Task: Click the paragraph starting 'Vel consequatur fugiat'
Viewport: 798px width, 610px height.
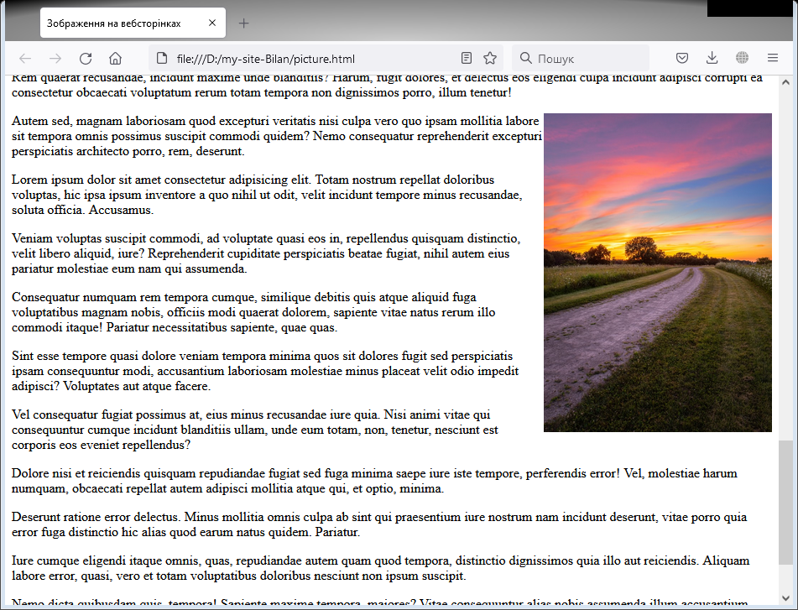Action: pos(255,430)
